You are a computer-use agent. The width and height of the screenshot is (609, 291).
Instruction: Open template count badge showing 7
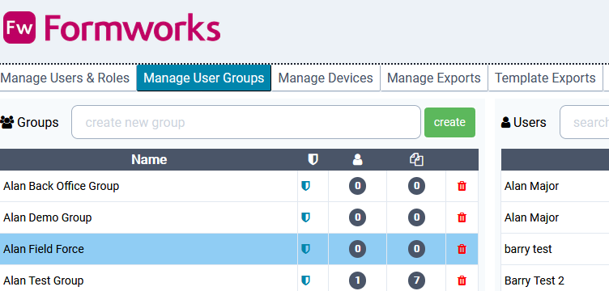[x=416, y=280]
